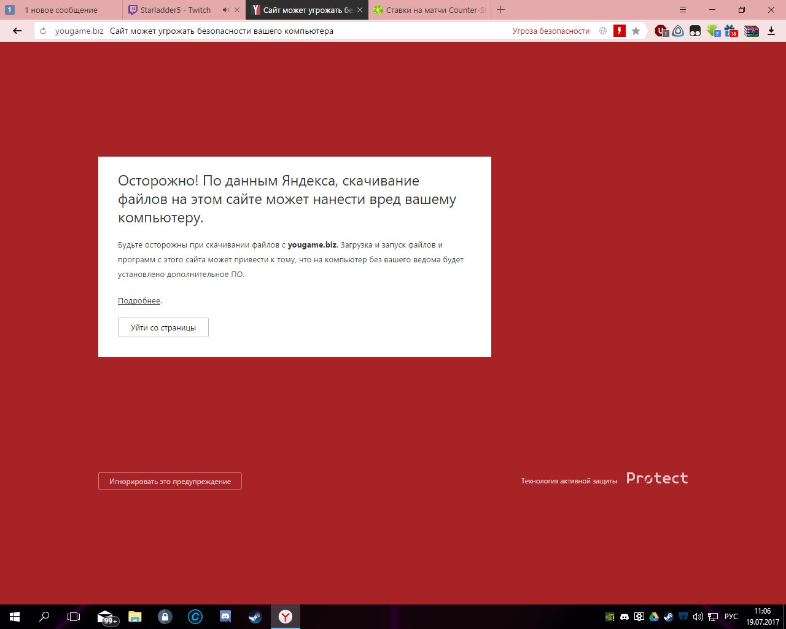
Task: Click the bold yougame.biz text in warning
Action: [312, 244]
